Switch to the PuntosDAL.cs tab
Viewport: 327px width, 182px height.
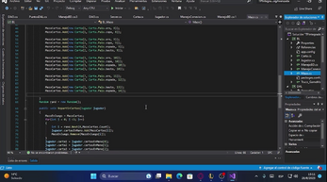[38, 17]
